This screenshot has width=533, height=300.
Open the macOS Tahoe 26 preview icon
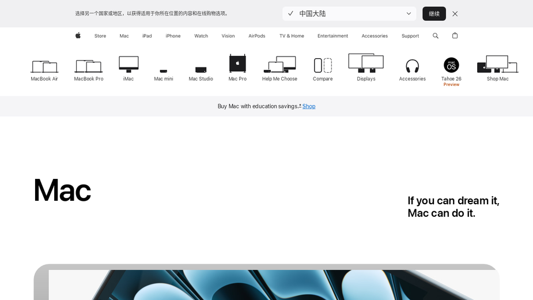451,65
